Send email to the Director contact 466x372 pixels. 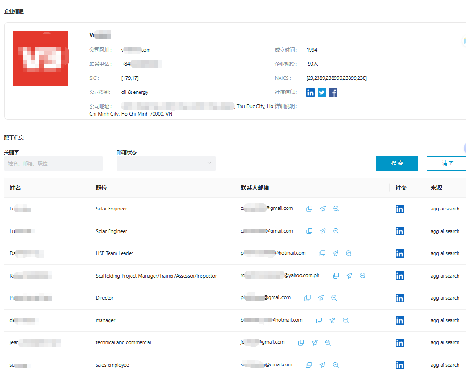[x=321, y=298]
